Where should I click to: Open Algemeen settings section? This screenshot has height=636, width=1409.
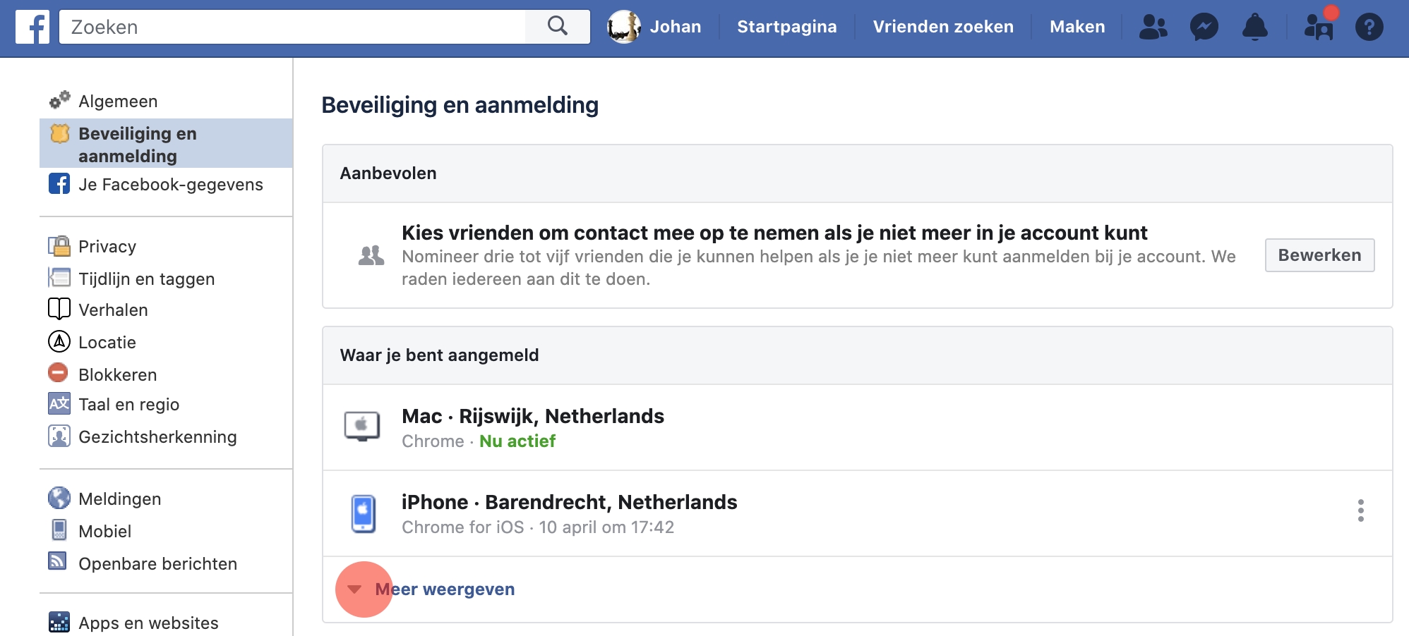tap(117, 102)
